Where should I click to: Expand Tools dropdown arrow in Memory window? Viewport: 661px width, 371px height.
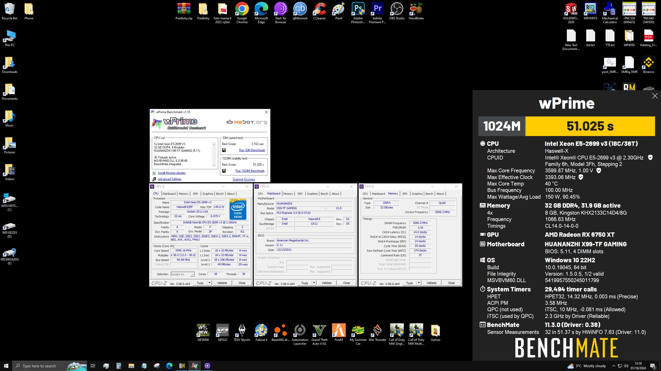coord(419,283)
